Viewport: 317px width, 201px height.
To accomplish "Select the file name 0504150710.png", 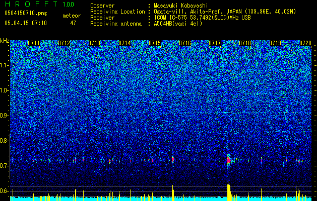I will tap(26, 14).
